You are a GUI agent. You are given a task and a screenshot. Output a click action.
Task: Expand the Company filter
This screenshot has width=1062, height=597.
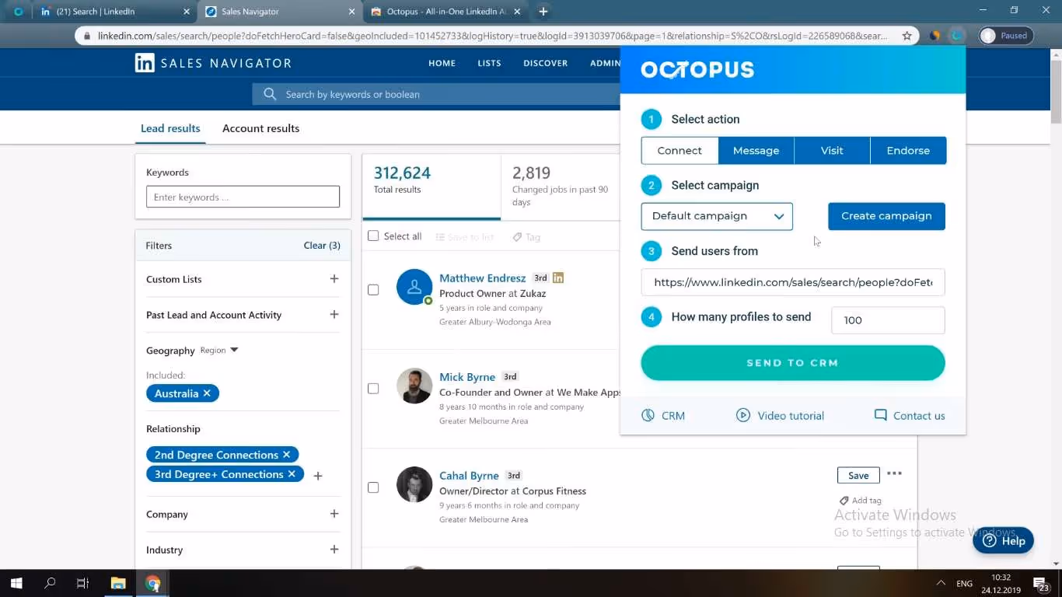[x=334, y=514]
